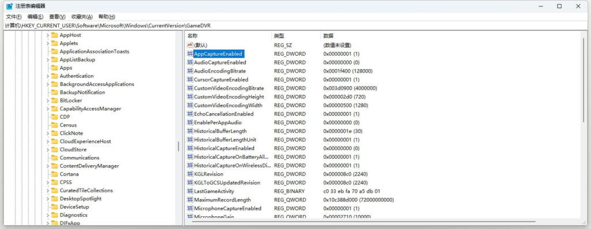Click the CloudStore folder icon
Screen dimensions: 591x229
pos(54,150)
